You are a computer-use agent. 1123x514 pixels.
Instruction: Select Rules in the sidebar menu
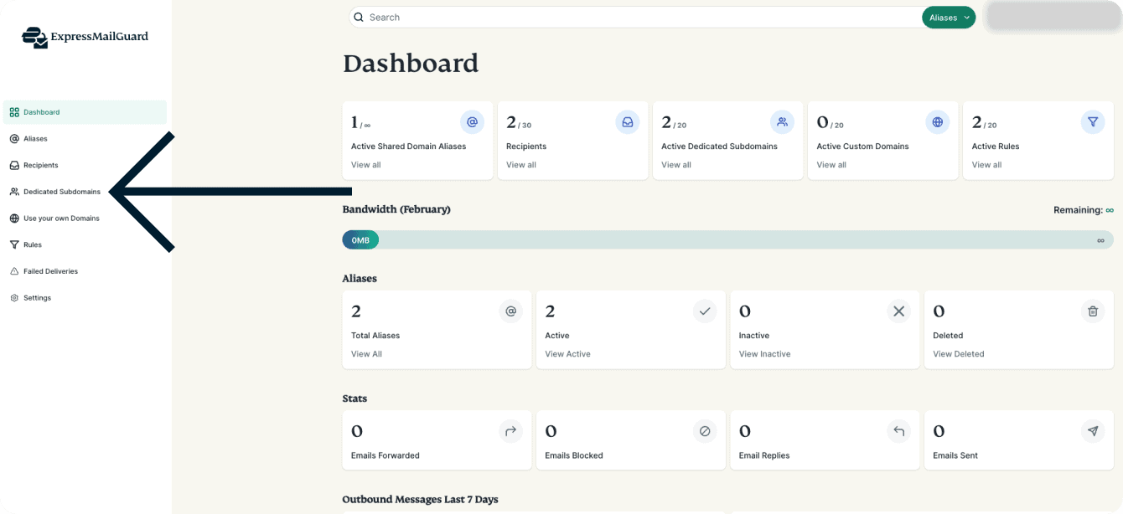[33, 244]
